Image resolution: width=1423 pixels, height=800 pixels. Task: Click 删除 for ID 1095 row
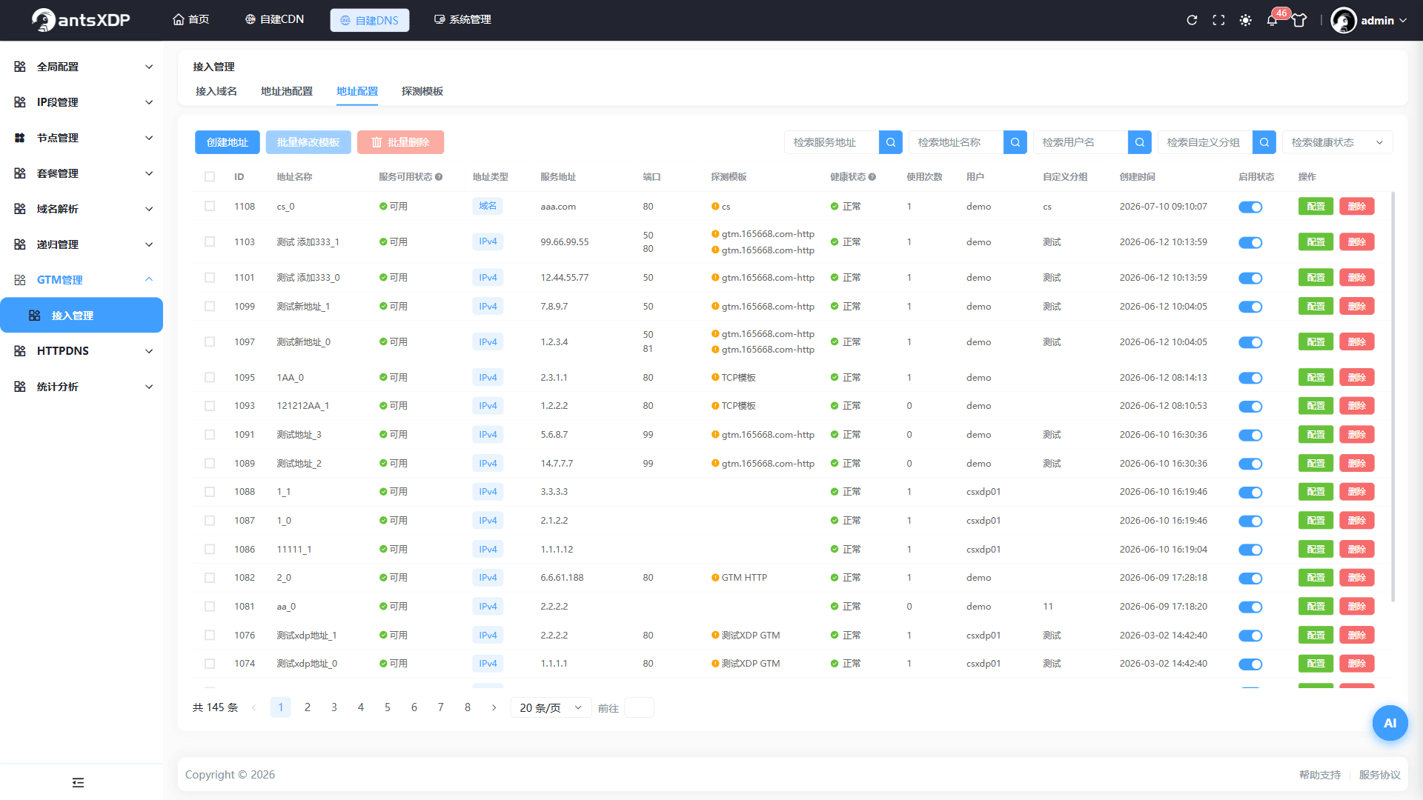pyautogui.click(x=1357, y=377)
